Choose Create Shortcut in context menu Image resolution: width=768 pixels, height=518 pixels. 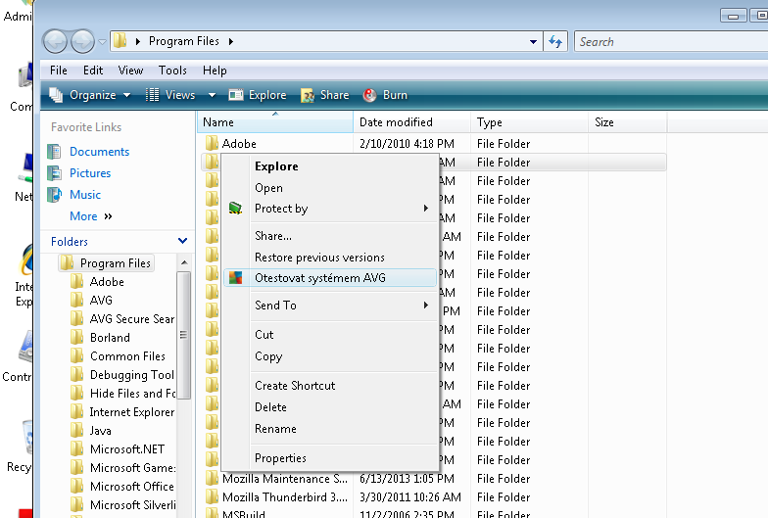pos(329,386)
